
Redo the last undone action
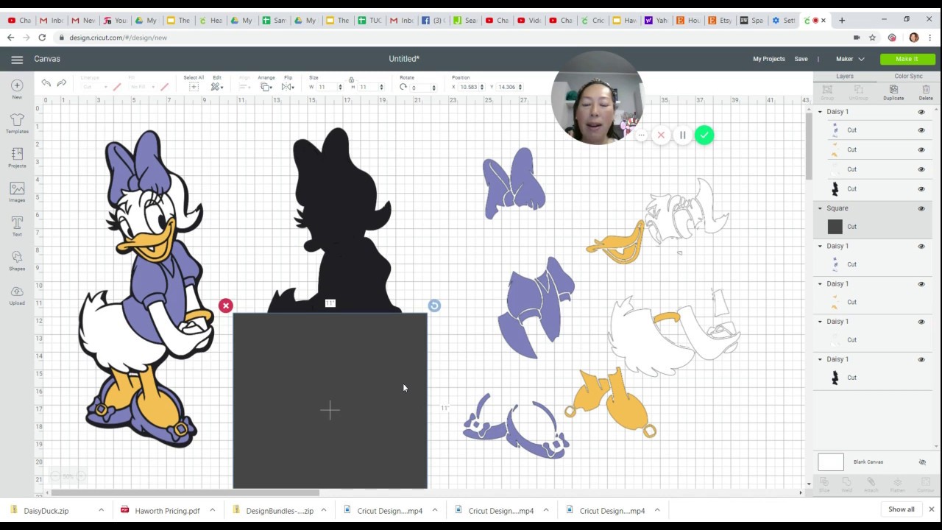pyautogui.click(x=62, y=84)
